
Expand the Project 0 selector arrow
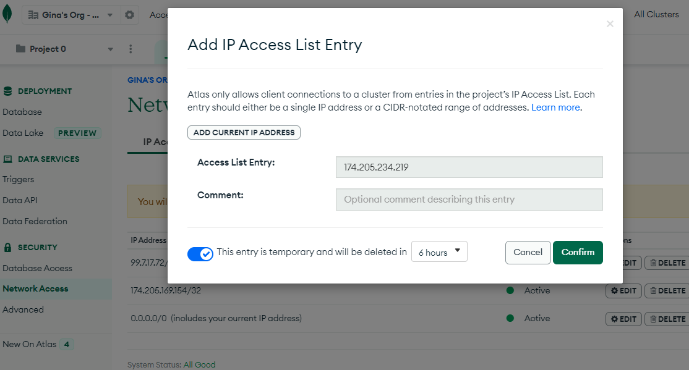point(111,49)
